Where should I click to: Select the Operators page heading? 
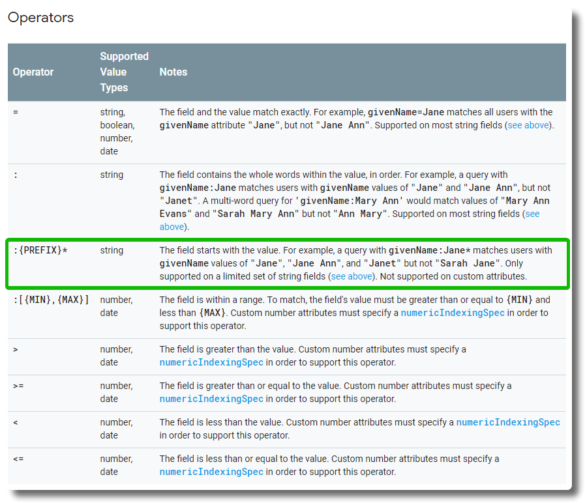click(40, 18)
